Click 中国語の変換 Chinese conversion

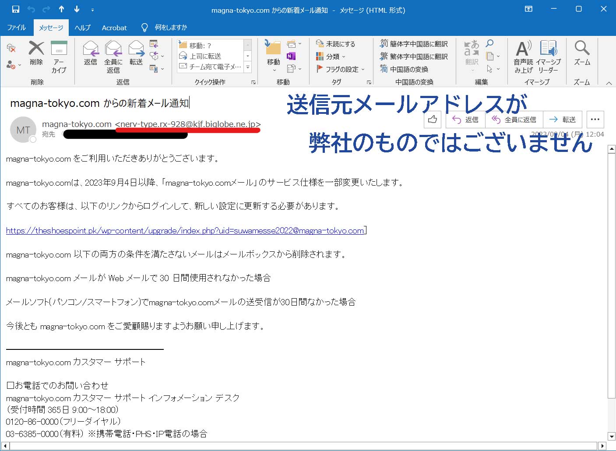pos(404,69)
